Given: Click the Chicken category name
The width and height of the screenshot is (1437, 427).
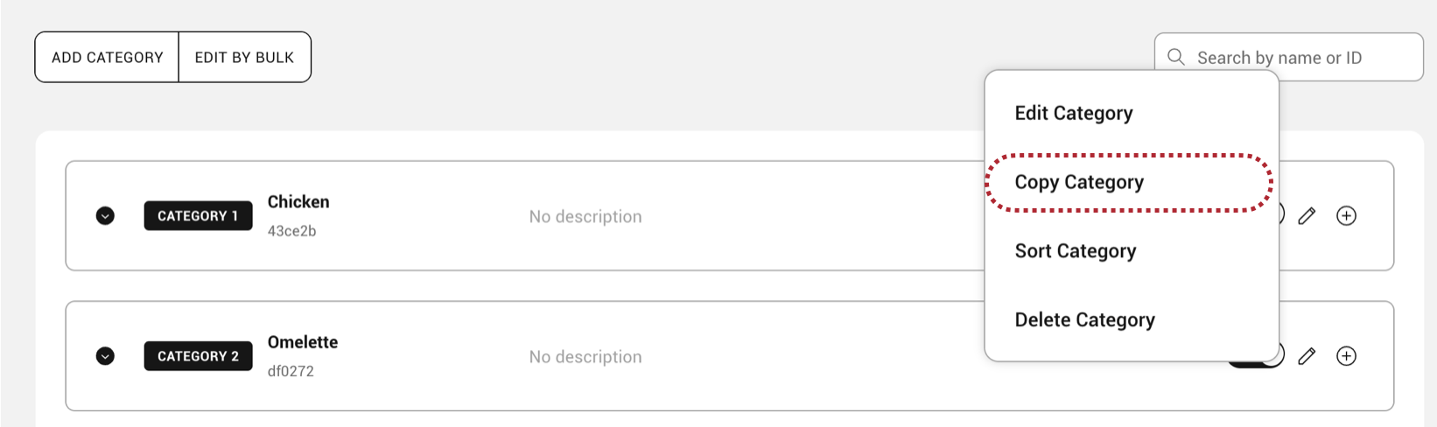Looking at the screenshot, I should coord(298,202).
